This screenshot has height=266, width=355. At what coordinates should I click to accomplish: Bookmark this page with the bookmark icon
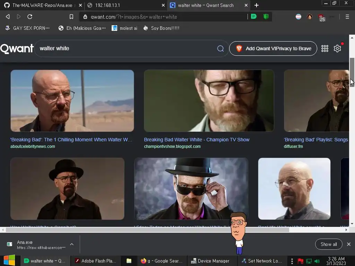coord(71,17)
